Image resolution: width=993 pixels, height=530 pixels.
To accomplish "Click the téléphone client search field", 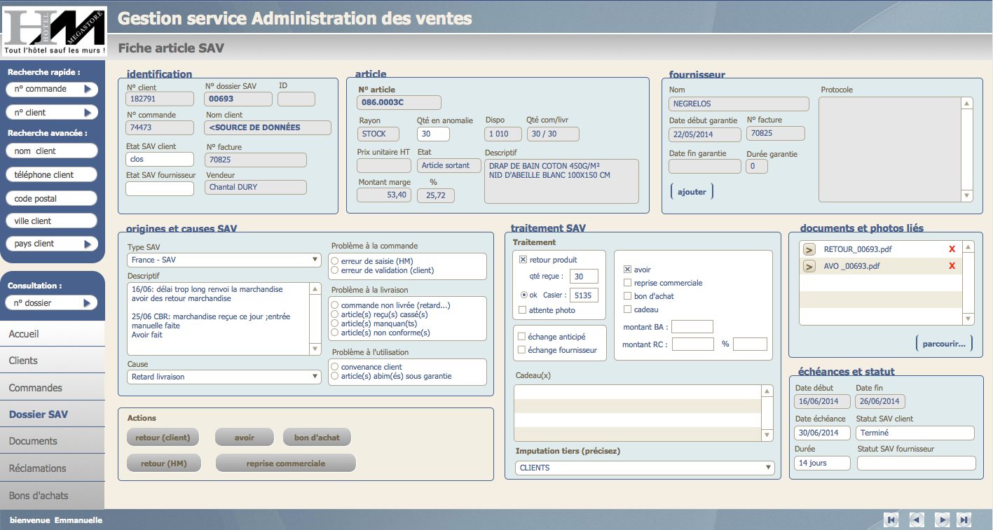I will pyautogui.click(x=52, y=175).
